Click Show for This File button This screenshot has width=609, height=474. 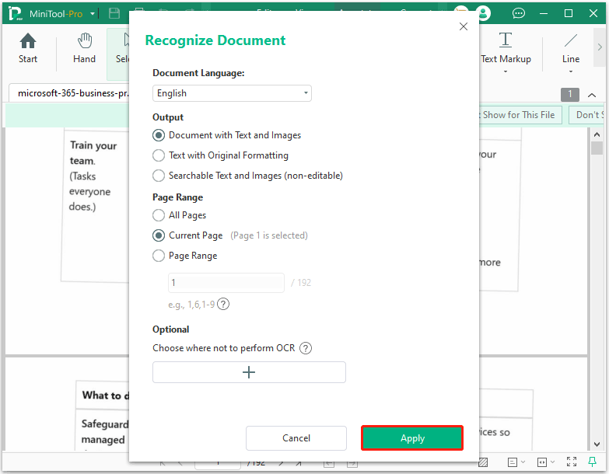(x=520, y=115)
